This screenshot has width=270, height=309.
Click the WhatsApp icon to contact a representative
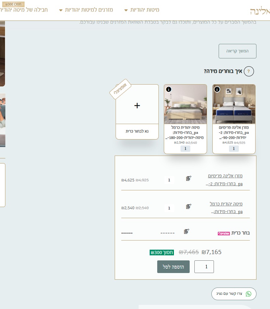click(249, 294)
